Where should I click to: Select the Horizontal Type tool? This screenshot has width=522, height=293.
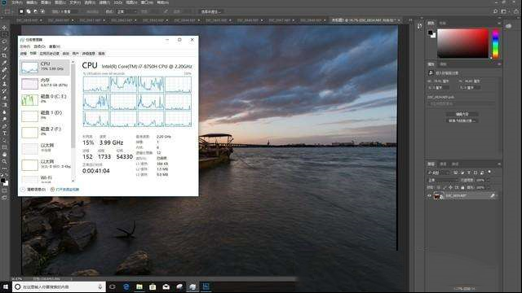[4, 133]
